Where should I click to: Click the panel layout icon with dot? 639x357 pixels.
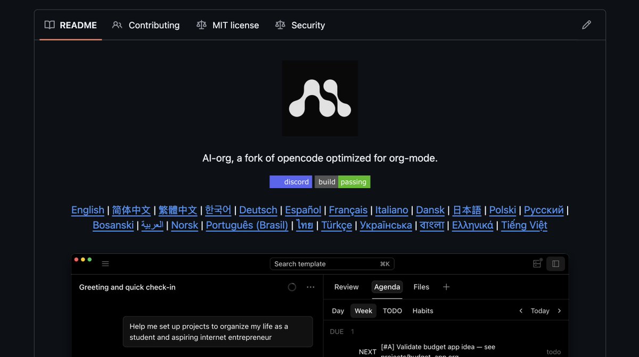tap(537, 263)
